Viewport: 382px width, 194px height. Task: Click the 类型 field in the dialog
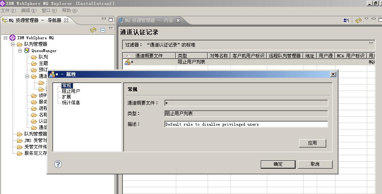point(246,114)
